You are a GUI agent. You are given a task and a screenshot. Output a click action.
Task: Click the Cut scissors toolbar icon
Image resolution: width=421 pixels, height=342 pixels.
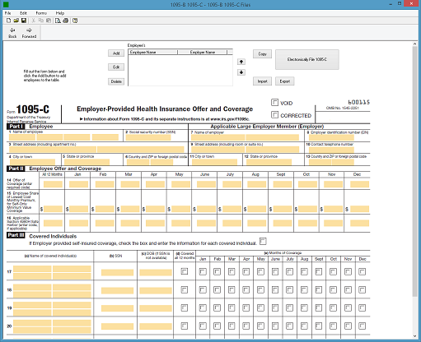click(x=34, y=21)
